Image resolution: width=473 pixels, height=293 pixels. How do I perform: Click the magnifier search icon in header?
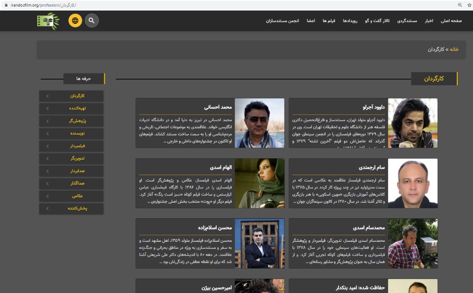click(x=92, y=21)
